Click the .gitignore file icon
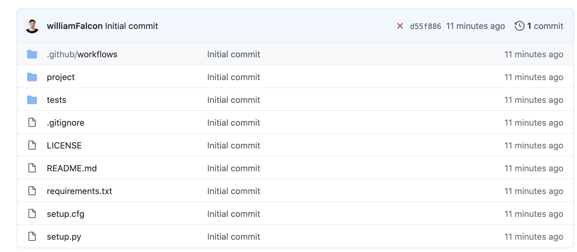Image resolution: width=577 pixels, height=252 pixels. coord(32,122)
